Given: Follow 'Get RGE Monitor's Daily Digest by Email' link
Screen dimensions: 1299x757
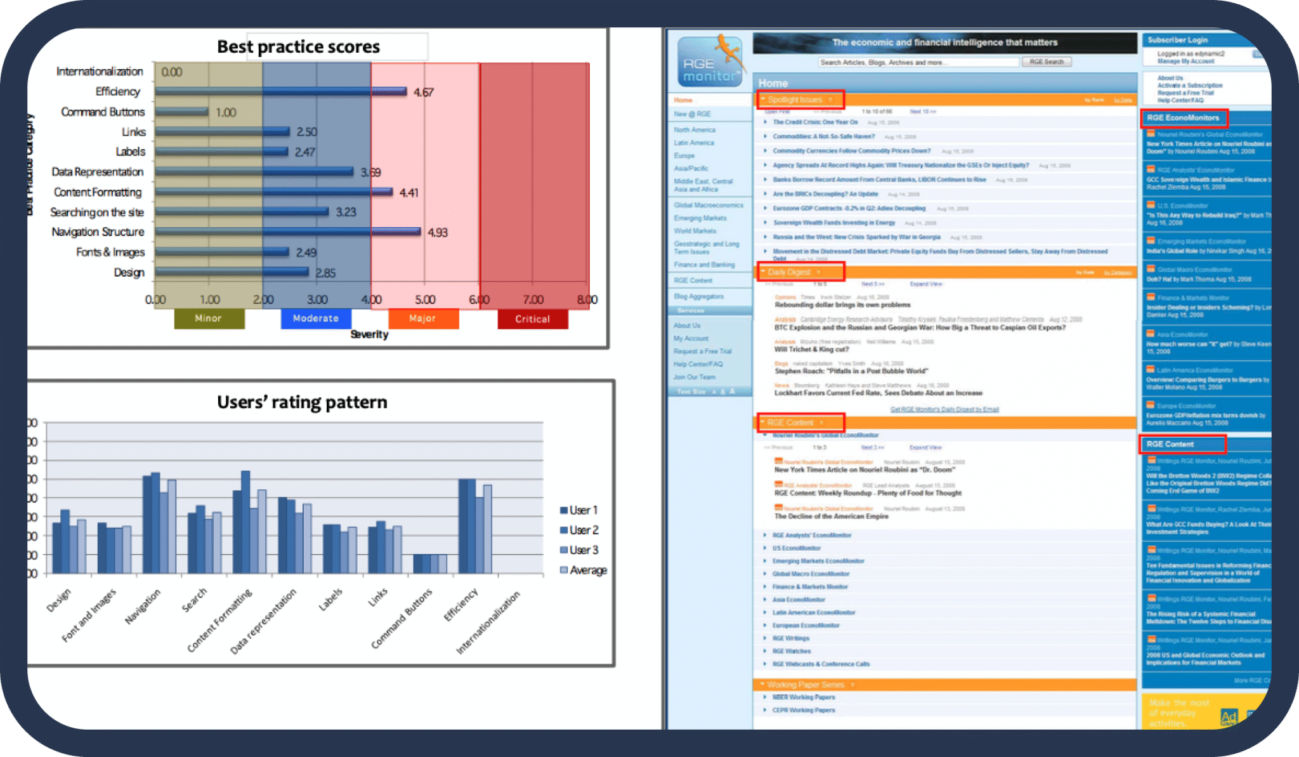Looking at the screenshot, I should coord(944,409).
